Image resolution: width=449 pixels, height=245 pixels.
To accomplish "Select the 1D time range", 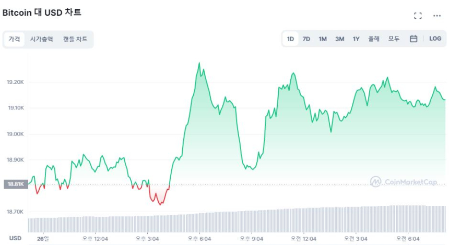I will 290,39.
